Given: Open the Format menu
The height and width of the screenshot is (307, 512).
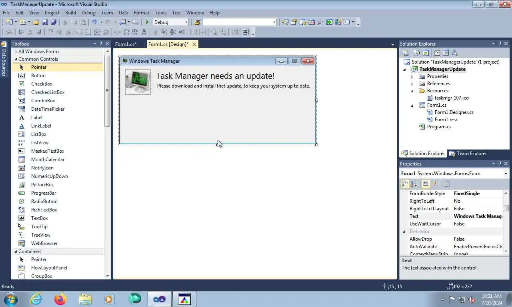Looking at the screenshot, I should pyautogui.click(x=142, y=13).
